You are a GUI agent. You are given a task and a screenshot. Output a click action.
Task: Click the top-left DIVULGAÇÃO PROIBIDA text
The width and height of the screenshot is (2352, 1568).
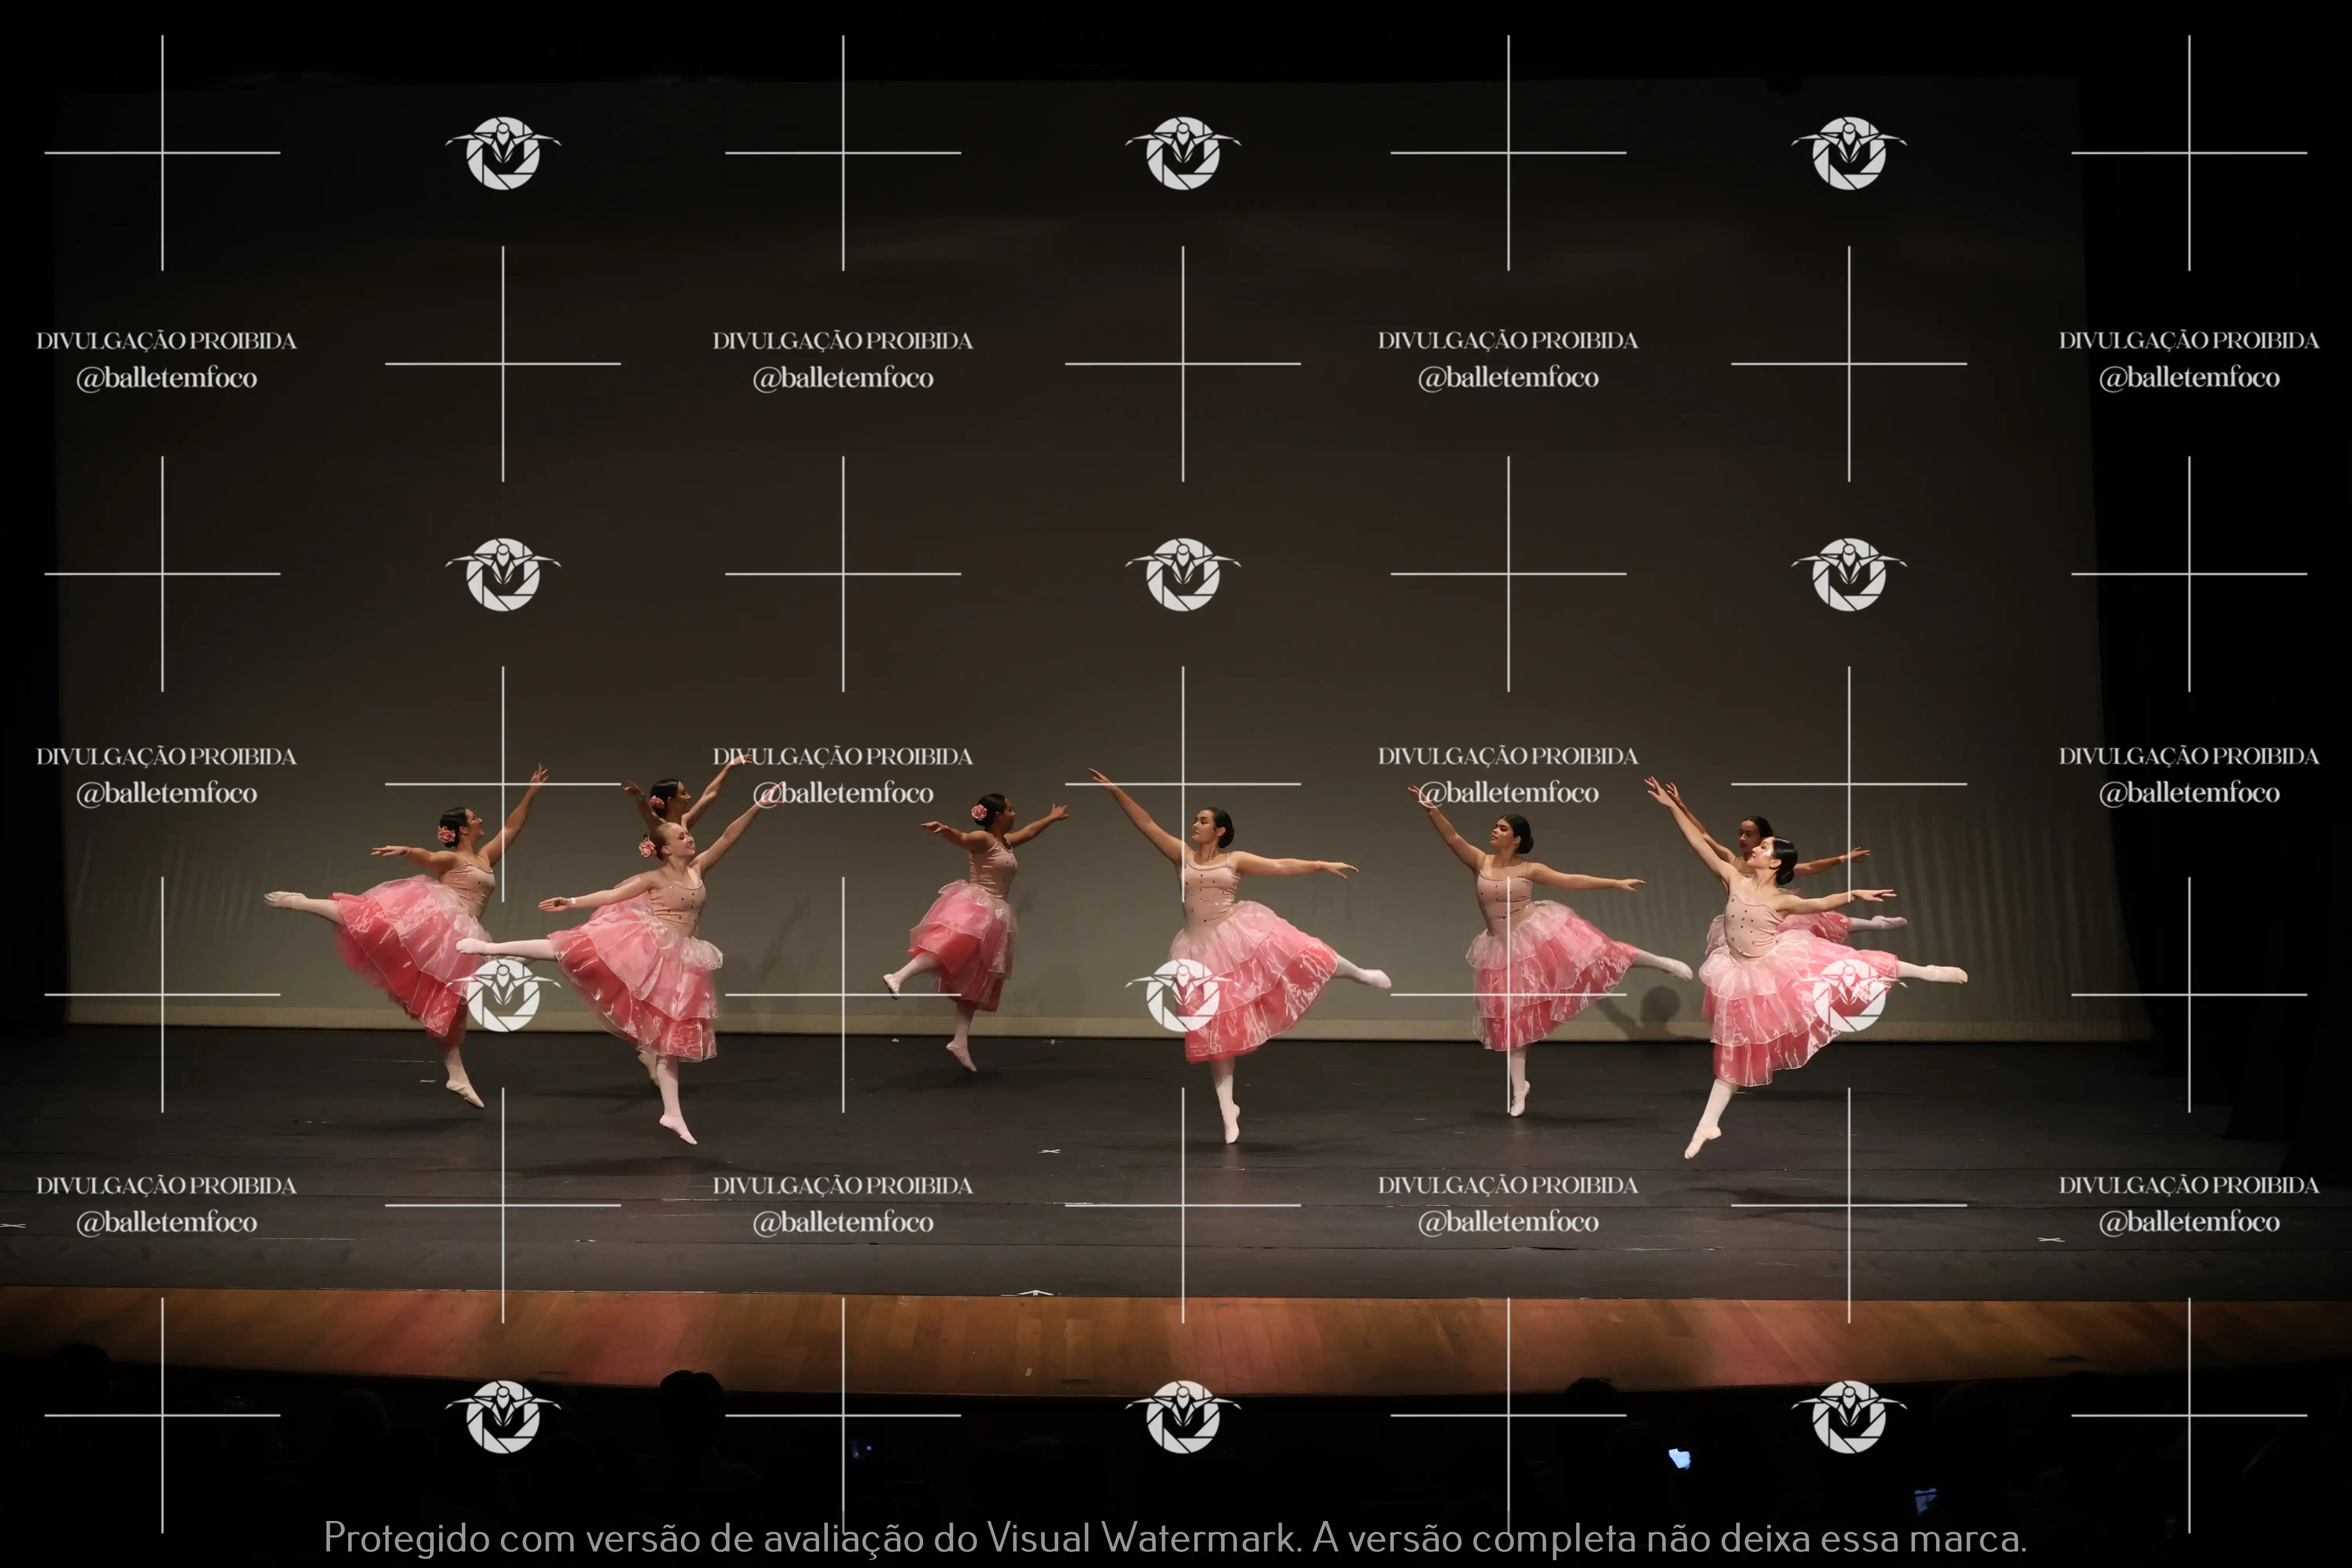167,341
